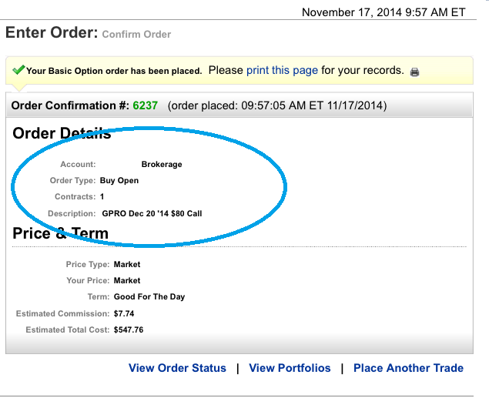The width and height of the screenshot is (489, 398).
Task: Click the estimated total cost $547.76
Action: tap(128, 329)
